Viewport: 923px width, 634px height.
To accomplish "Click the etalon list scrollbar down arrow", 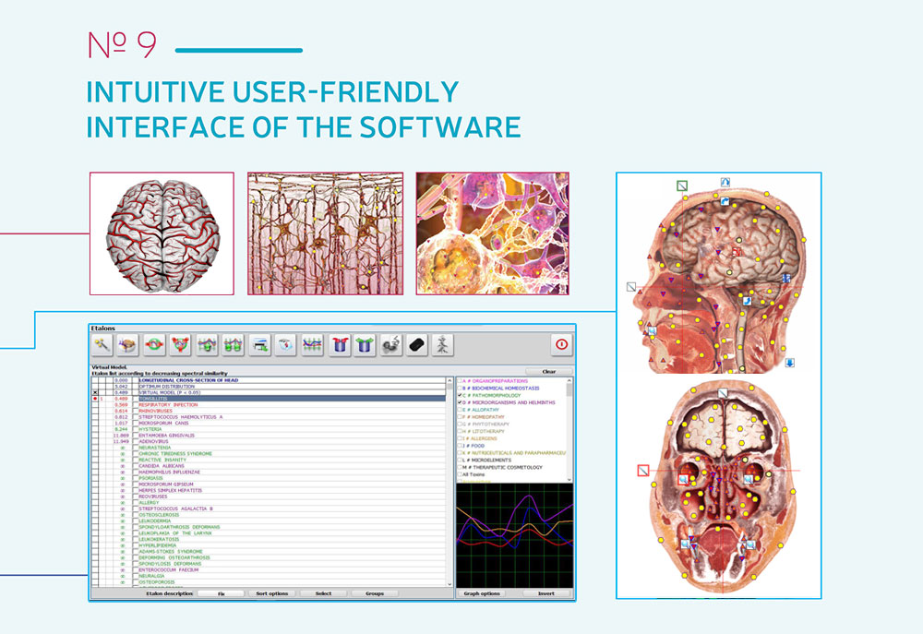I will [450, 584].
